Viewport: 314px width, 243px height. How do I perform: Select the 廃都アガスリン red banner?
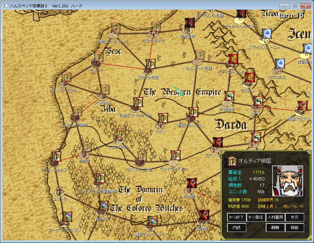tap(303, 106)
